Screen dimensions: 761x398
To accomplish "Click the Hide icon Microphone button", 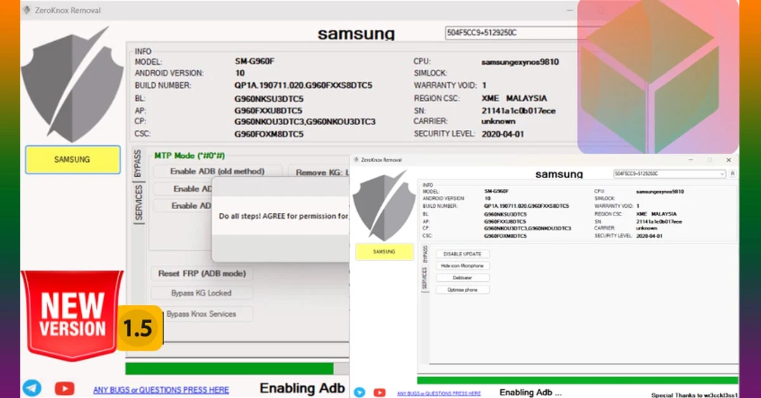I will 462,266.
